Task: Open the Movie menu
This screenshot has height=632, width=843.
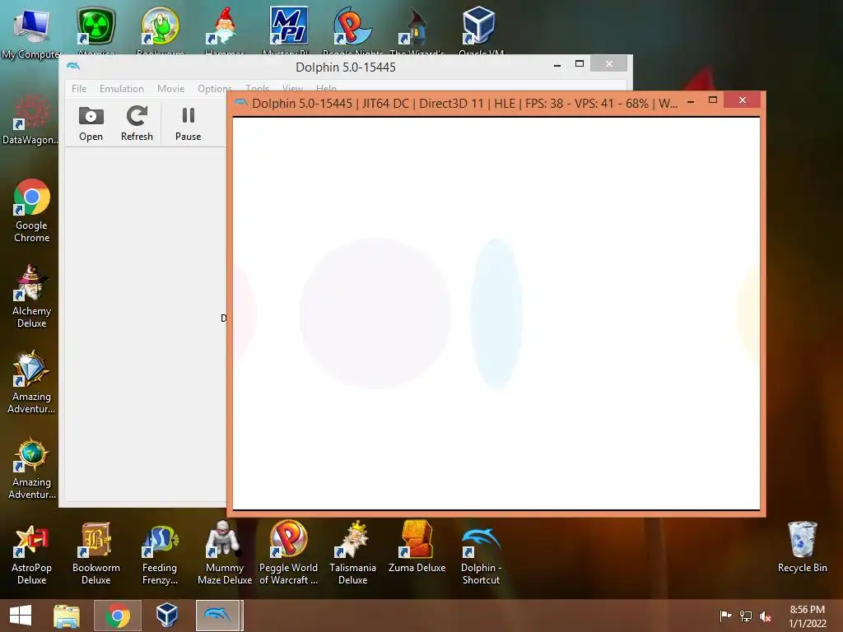Action: click(171, 89)
